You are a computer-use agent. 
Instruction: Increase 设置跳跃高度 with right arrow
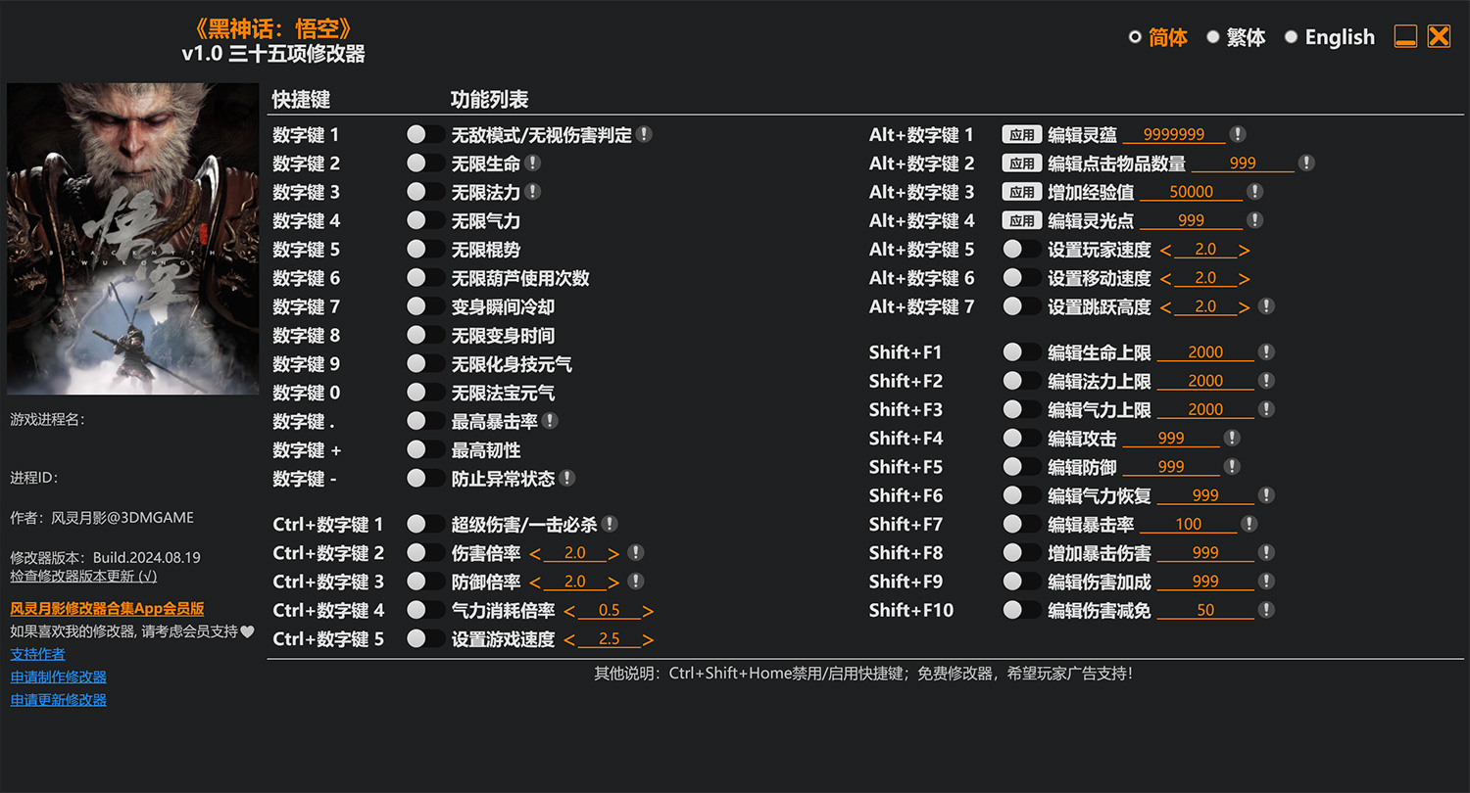click(x=1245, y=307)
